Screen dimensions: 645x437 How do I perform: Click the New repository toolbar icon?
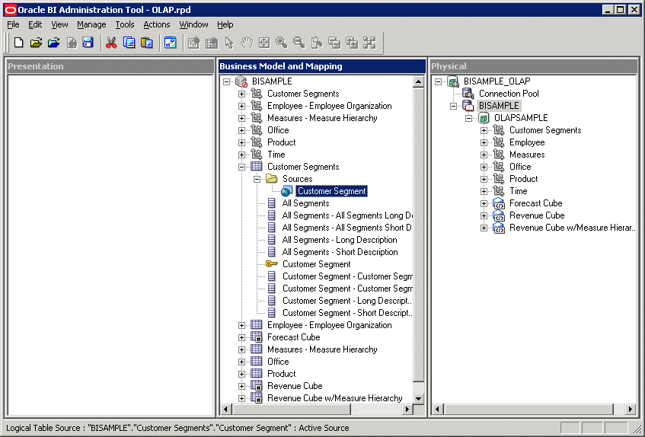[x=18, y=43]
